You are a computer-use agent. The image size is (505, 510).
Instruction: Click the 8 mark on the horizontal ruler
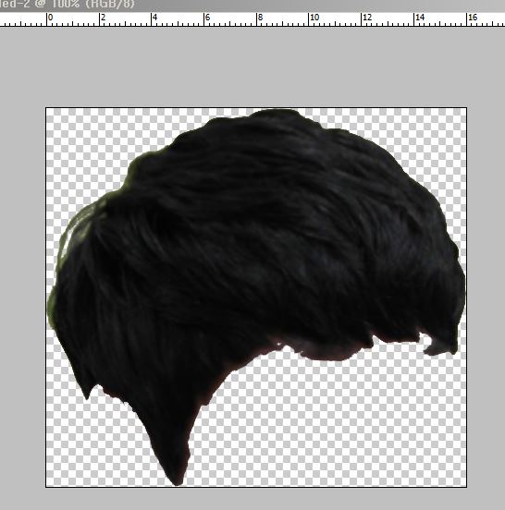pos(260,18)
